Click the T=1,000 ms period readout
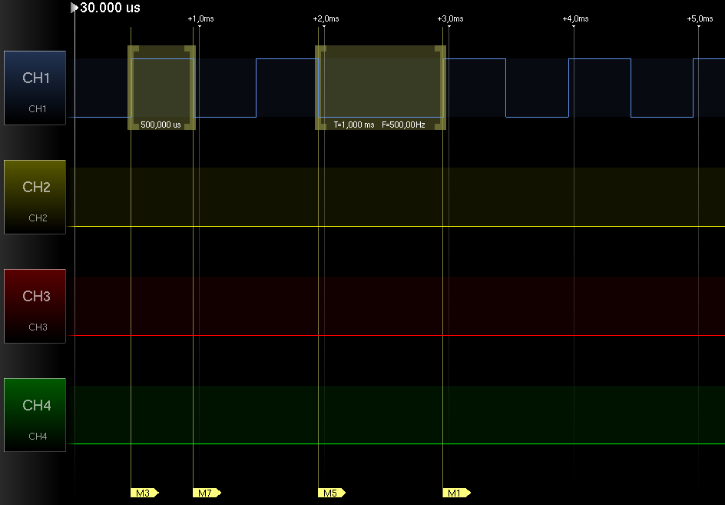The image size is (725, 505). tap(354, 125)
